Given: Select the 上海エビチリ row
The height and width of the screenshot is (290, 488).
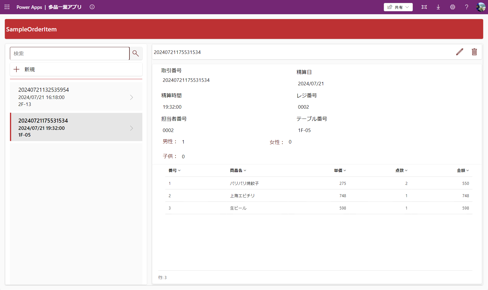Looking at the screenshot, I should point(319,196).
